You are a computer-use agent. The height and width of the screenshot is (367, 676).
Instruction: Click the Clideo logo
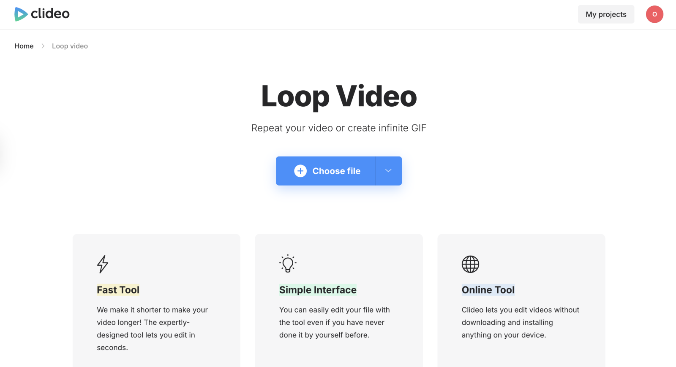tap(42, 14)
